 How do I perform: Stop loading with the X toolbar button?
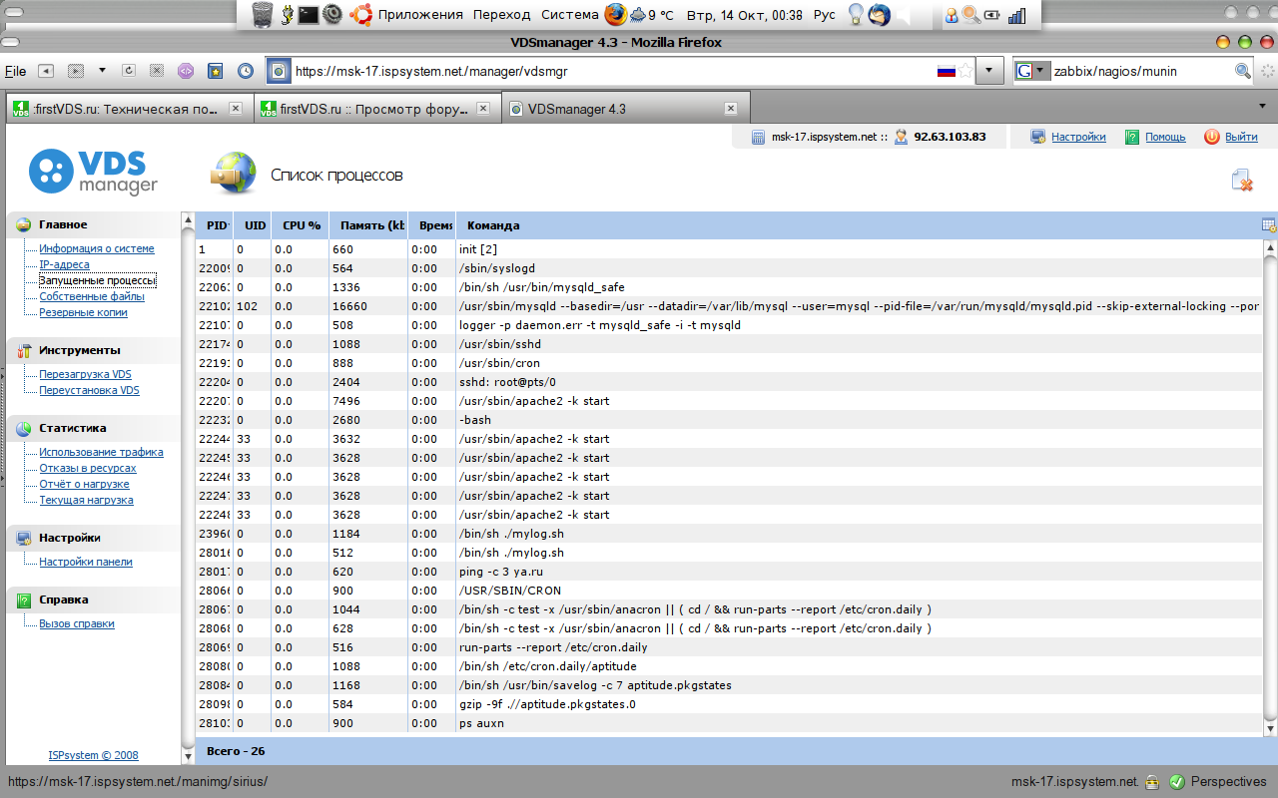(x=157, y=71)
